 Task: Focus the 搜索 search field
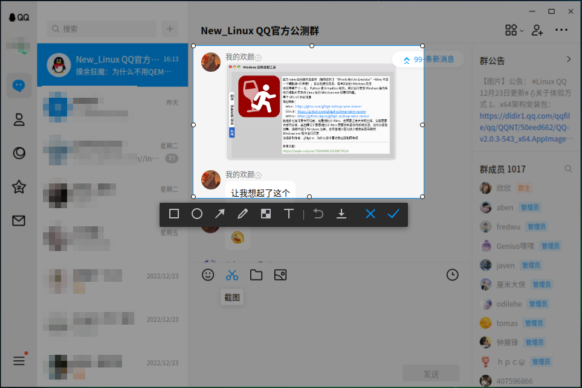102,29
